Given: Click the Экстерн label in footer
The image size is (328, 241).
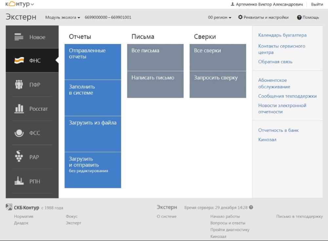Looking at the screenshot, I should [167, 207].
